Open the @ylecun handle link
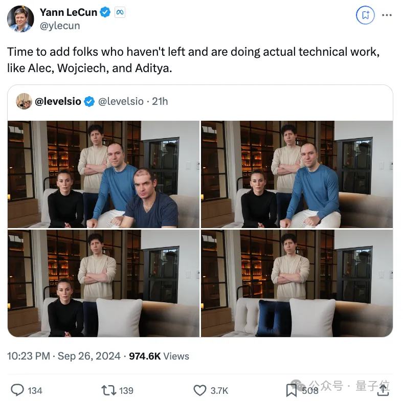Image resolution: width=403 pixels, height=402 pixels. pyautogui.click(x=60, y=26)
